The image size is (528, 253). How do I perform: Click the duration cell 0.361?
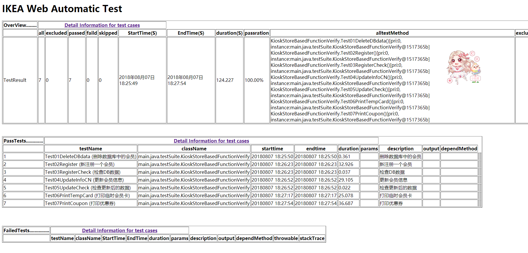[348, 156]
